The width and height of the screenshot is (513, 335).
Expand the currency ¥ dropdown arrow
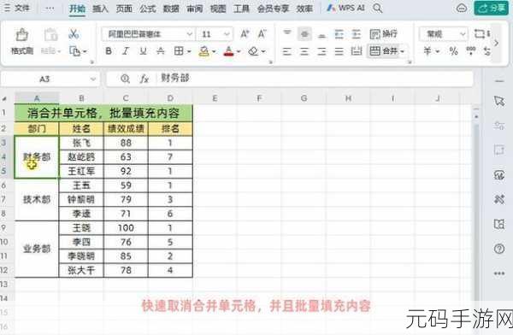[437, 51]
